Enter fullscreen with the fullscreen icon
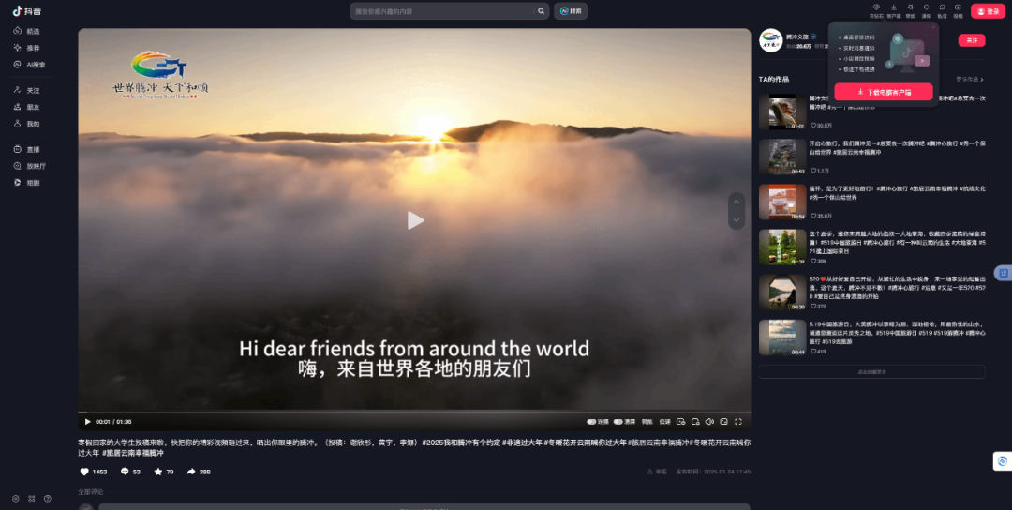The width and height of the screenshot is (1012, 510). [x=738, y=422]
